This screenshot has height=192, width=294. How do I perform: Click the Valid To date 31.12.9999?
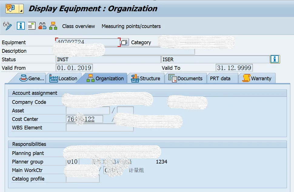pyautogui.click(x=234, y=68)
